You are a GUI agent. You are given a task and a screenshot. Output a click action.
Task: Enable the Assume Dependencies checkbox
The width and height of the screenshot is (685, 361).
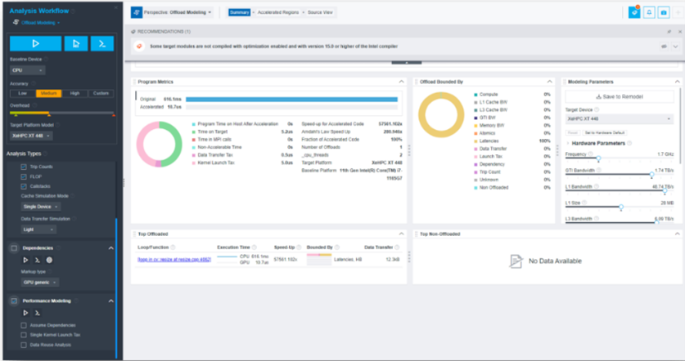click(23, 324)
